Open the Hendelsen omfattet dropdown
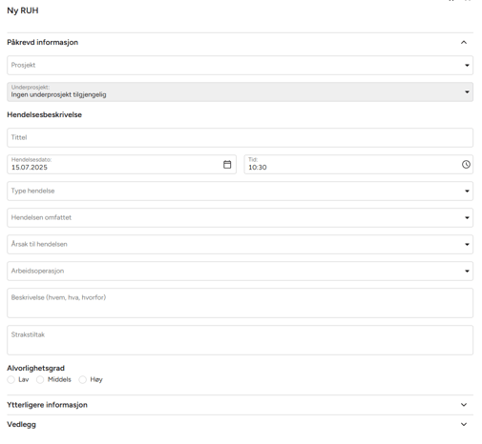 tap(240, 217)
